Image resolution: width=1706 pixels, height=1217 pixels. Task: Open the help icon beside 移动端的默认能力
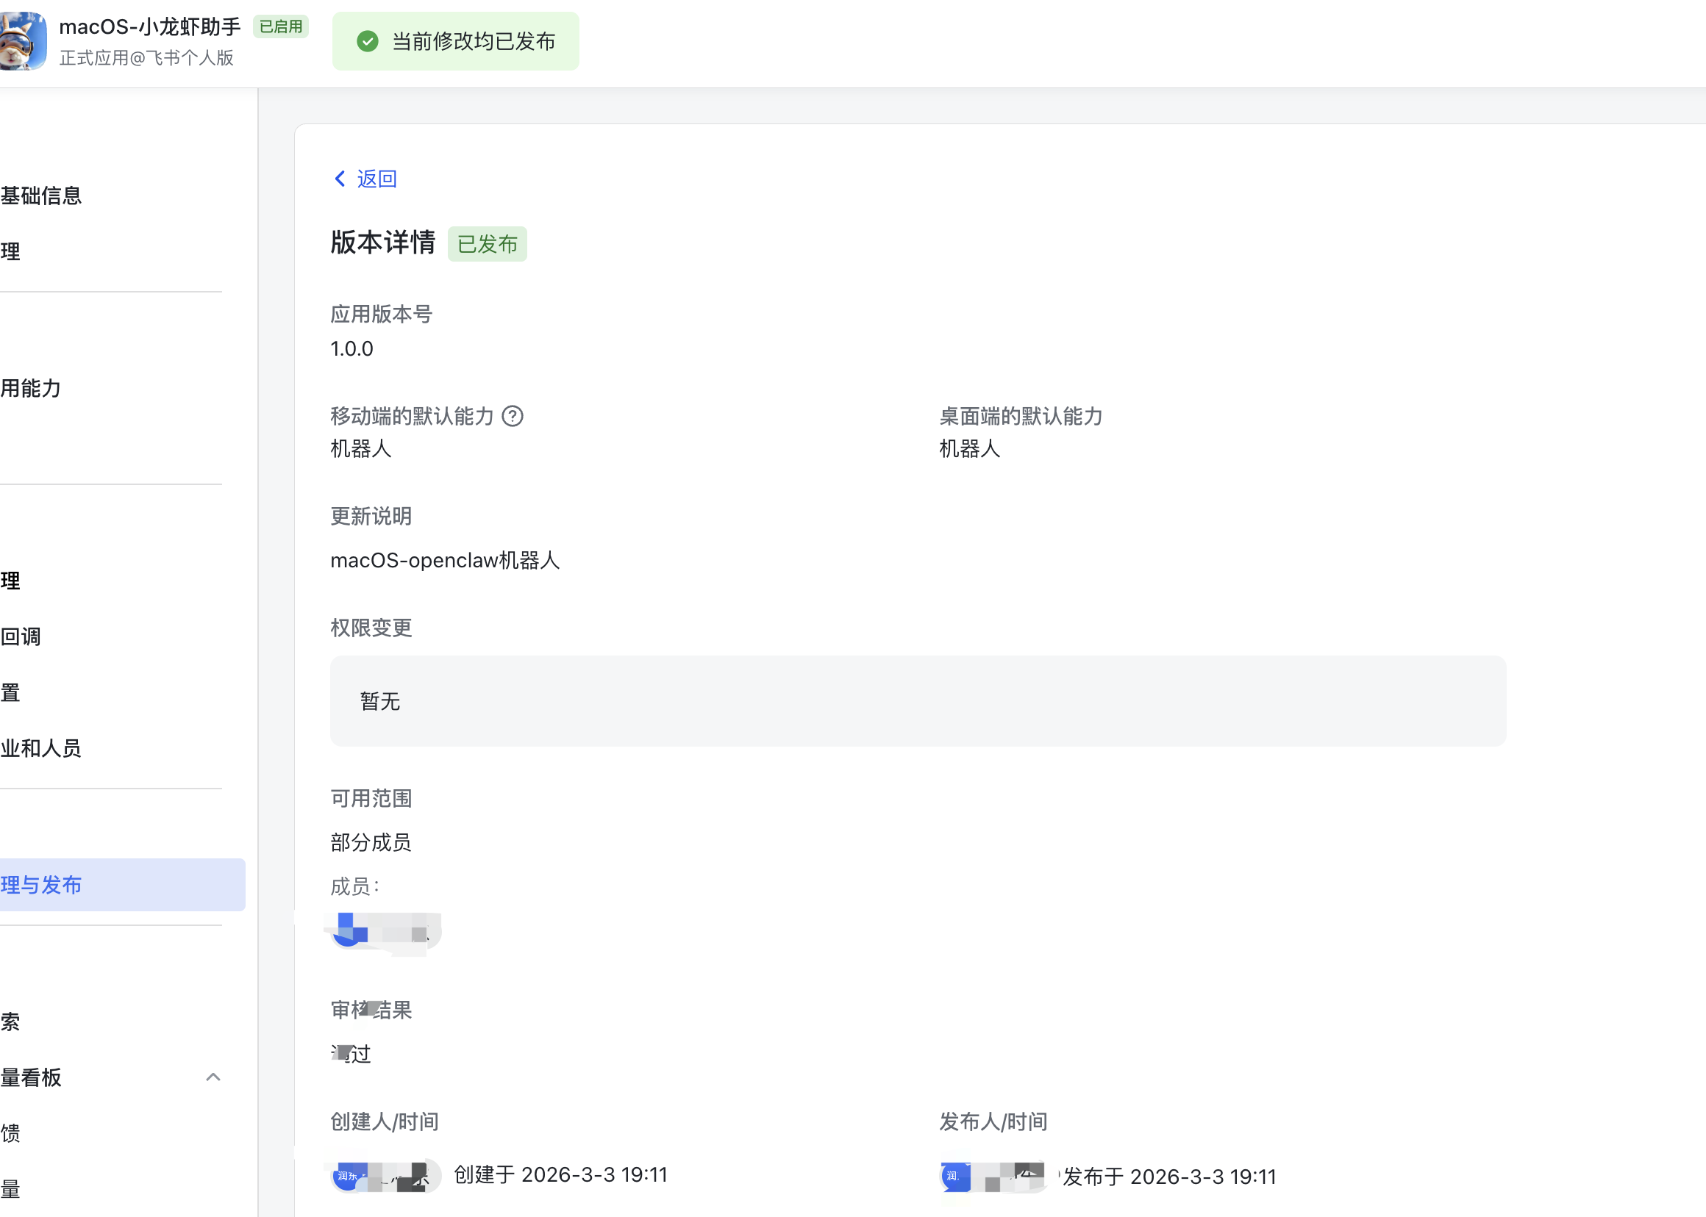click(x=513, y=416)
